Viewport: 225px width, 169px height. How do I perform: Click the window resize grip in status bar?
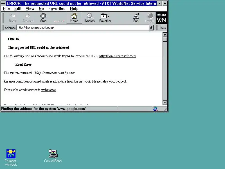165,109
